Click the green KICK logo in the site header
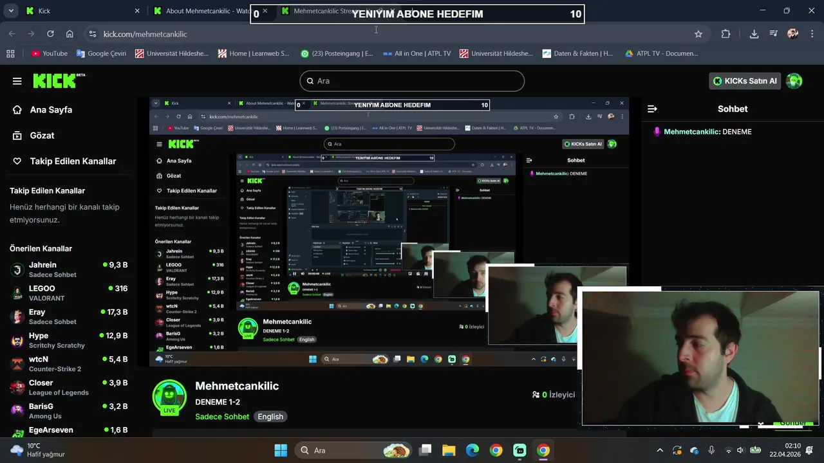 click(59, 80)
